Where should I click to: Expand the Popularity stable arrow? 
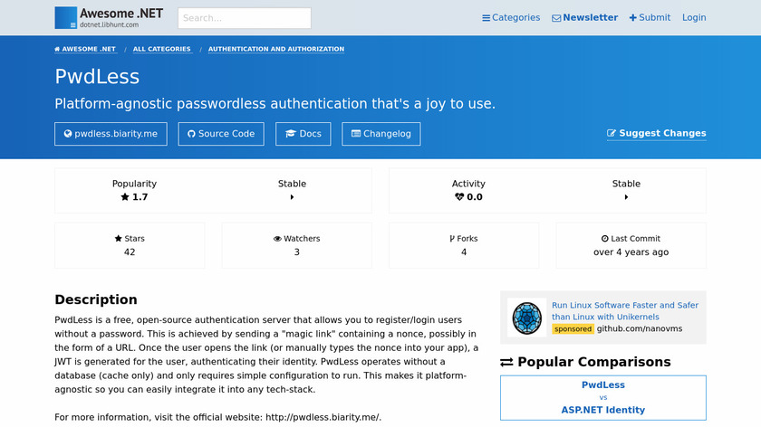click(292, 197)
